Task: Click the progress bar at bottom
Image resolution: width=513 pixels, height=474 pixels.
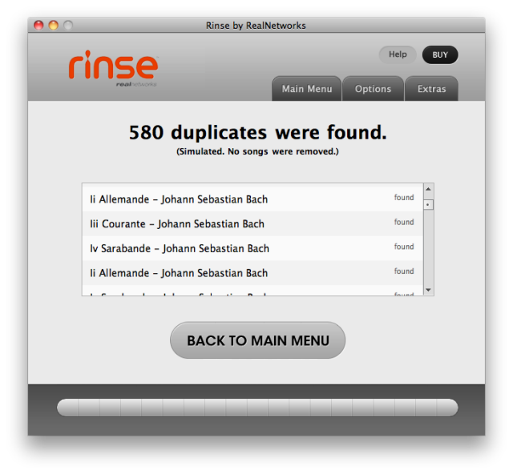Action: 257,408
